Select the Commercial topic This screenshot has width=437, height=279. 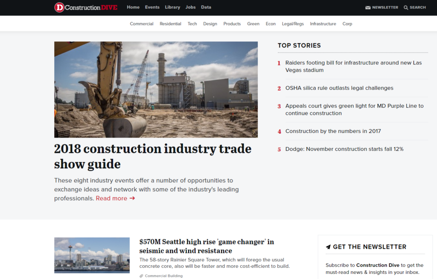point(142,24)
